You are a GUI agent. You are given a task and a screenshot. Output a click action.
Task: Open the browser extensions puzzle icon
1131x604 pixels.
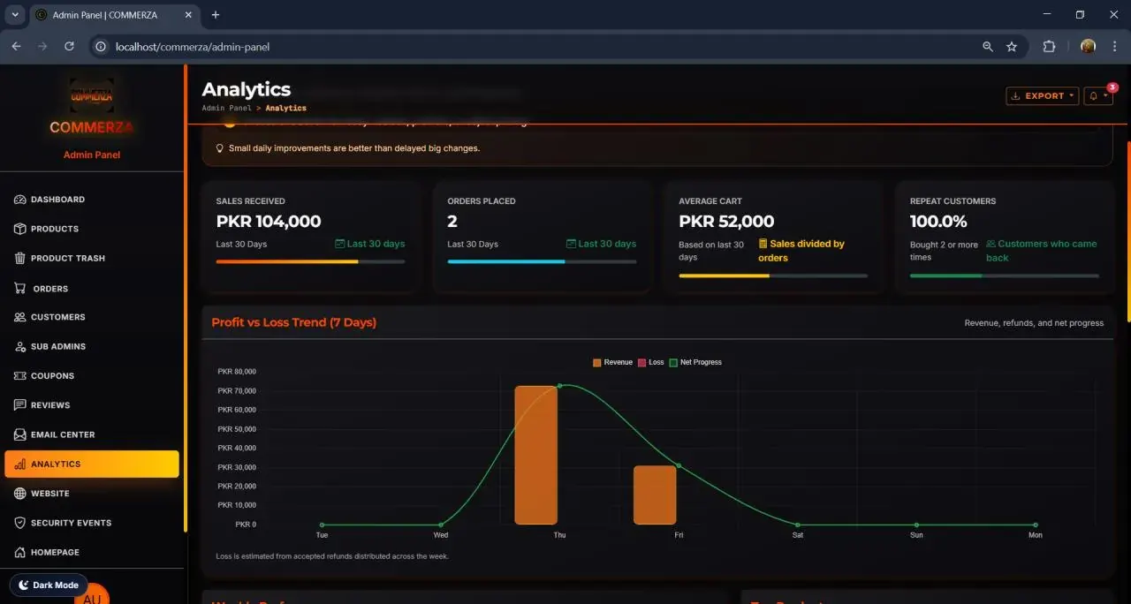click(x=1050, y=47)
